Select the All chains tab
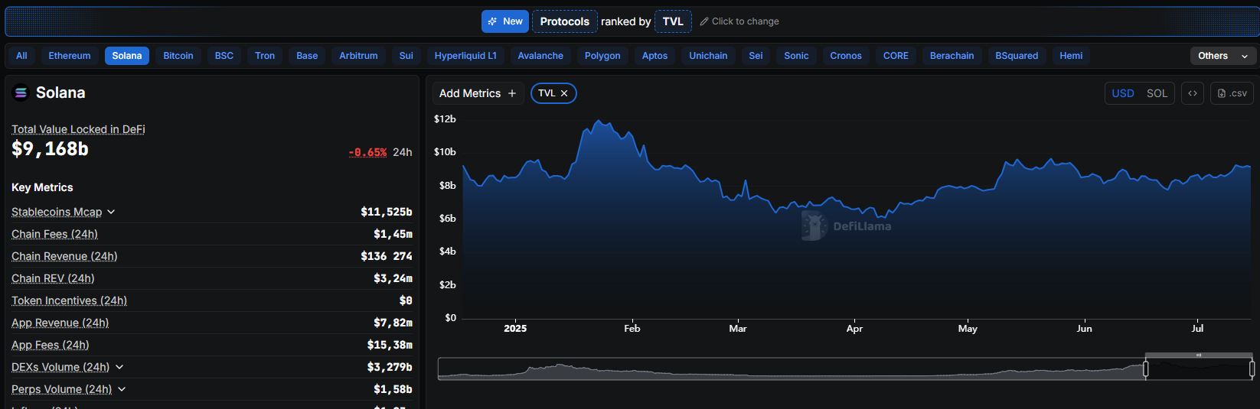This screenshot has height=409, width=1260. coord(21,56)
